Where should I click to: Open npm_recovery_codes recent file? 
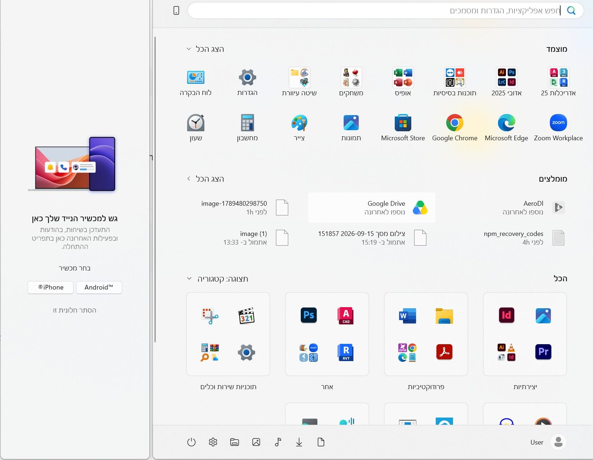coord(510,238)
